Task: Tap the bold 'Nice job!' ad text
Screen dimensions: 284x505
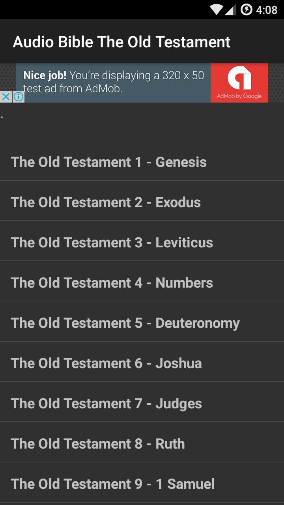Action: point(45,75)
